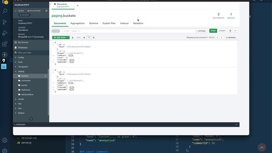Select the stackoverflow collection

pos(27,94)
